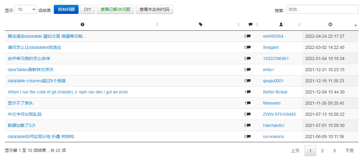The width and height of the screenshot is (363, 160).
Task: Sort by the tag column header icon
Action: [x=201, y=24]
